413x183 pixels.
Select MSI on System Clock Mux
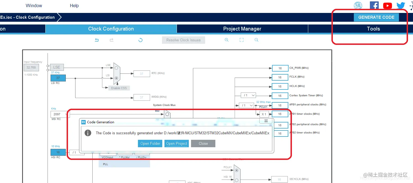pos(167,114)
